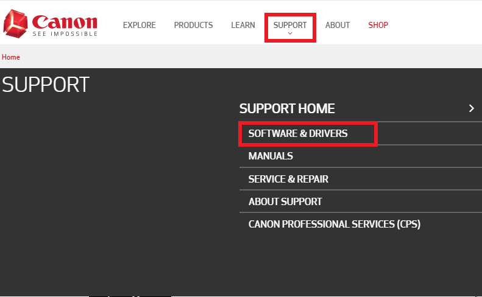Expand the chevron under the SUPPORT menu
The width and height of the screenshot is (482, 297).
click(290, 33)
